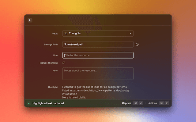This screenshot has width=196, height=122.
Task: Click the Title input field
Action: pyautogui.click(x=98, y=55)
